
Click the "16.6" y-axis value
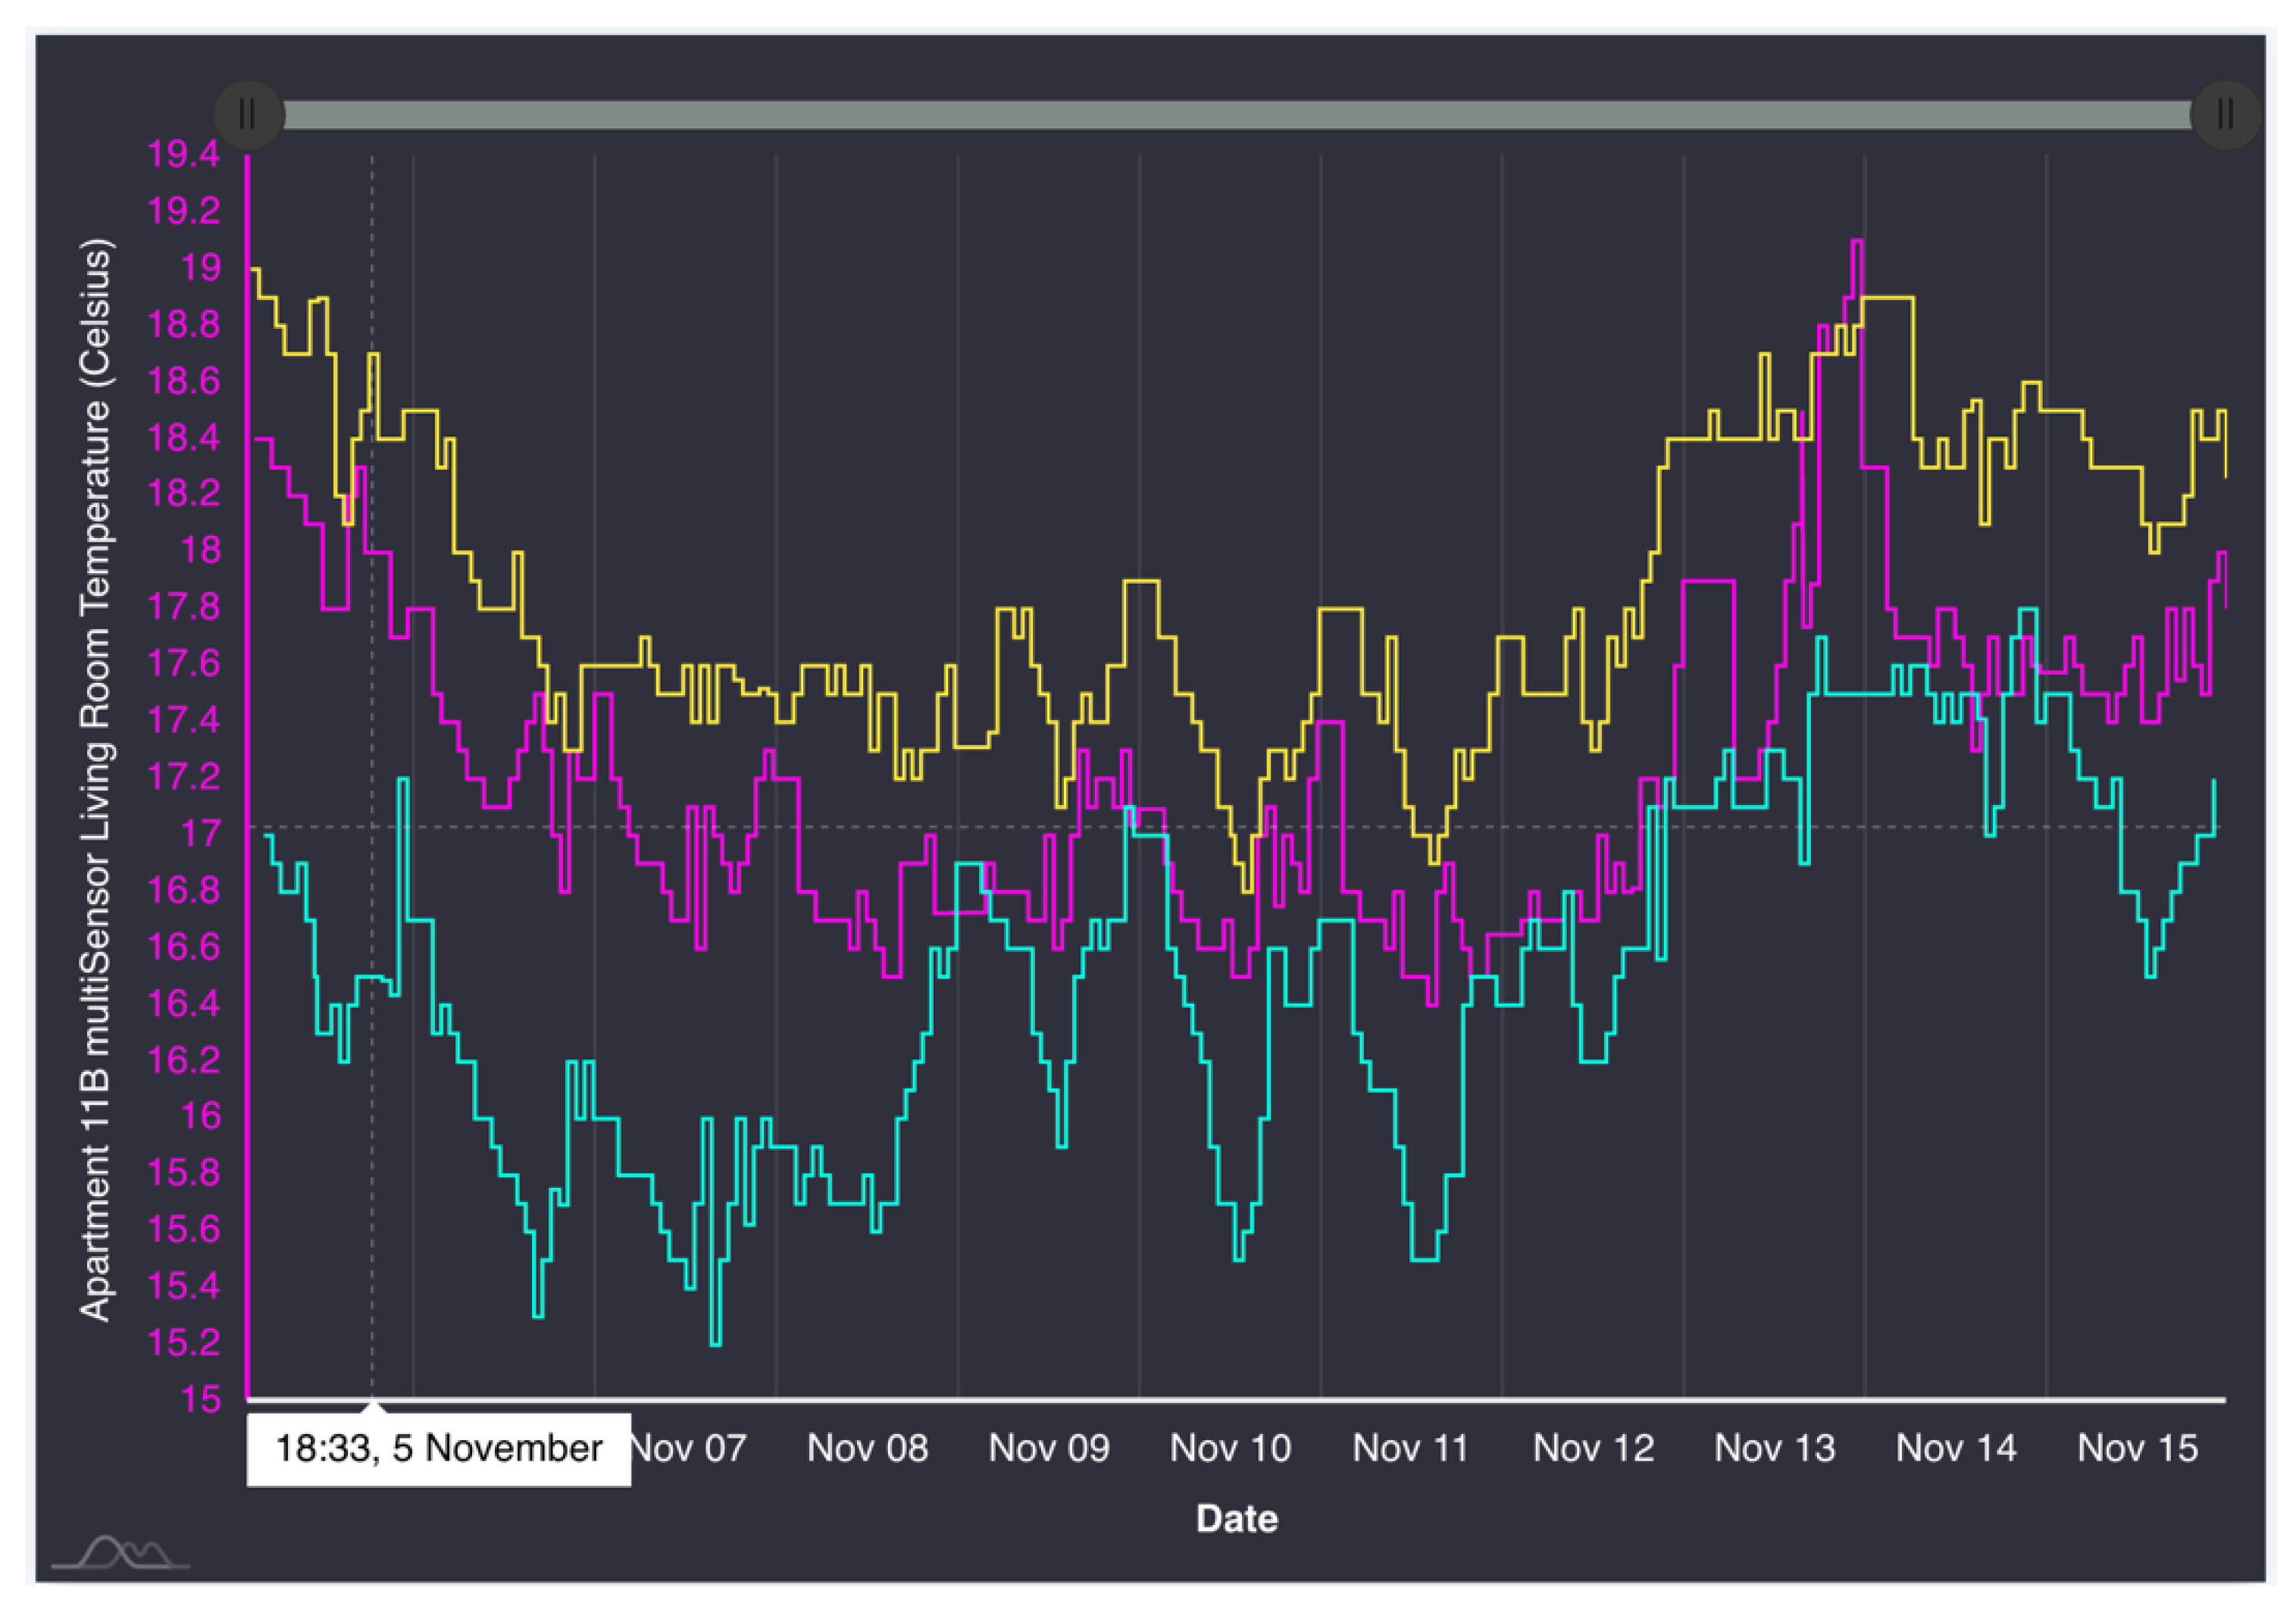click(x=184, y=946)
